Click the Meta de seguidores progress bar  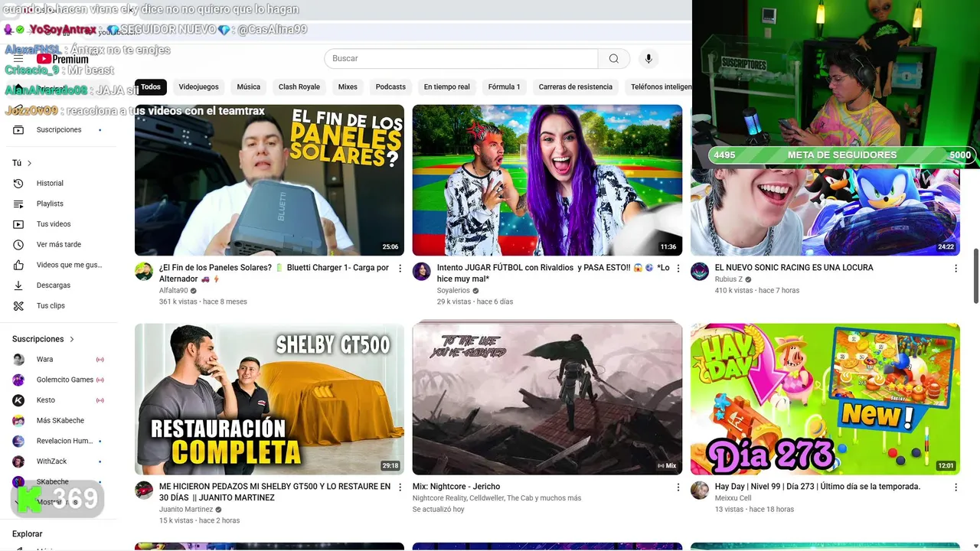tap(842, 155)
